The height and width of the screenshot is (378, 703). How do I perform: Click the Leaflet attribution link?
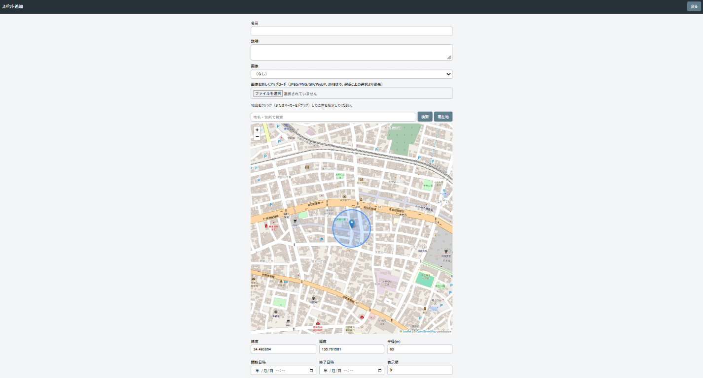407,331
